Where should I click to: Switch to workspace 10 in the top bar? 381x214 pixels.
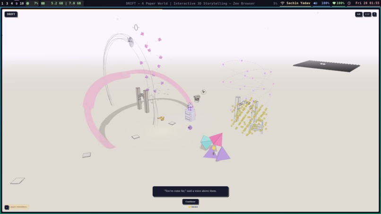[x=22, y=3]
